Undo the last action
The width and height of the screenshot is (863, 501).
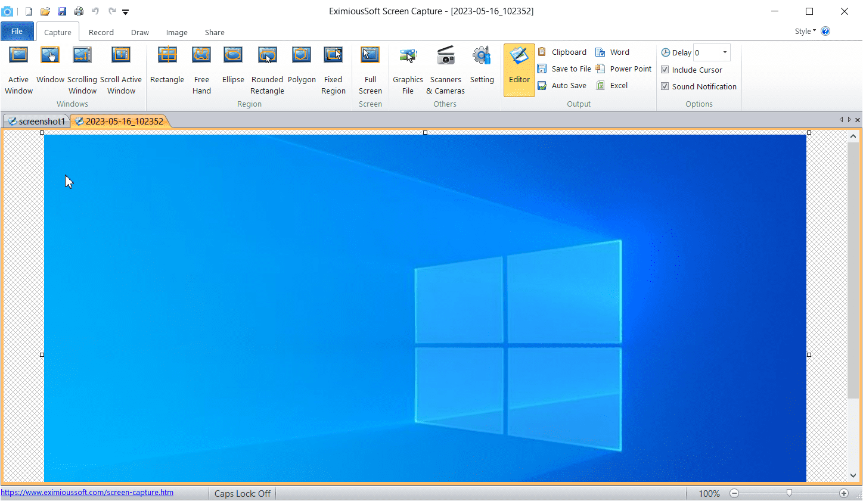click(95, 11)
